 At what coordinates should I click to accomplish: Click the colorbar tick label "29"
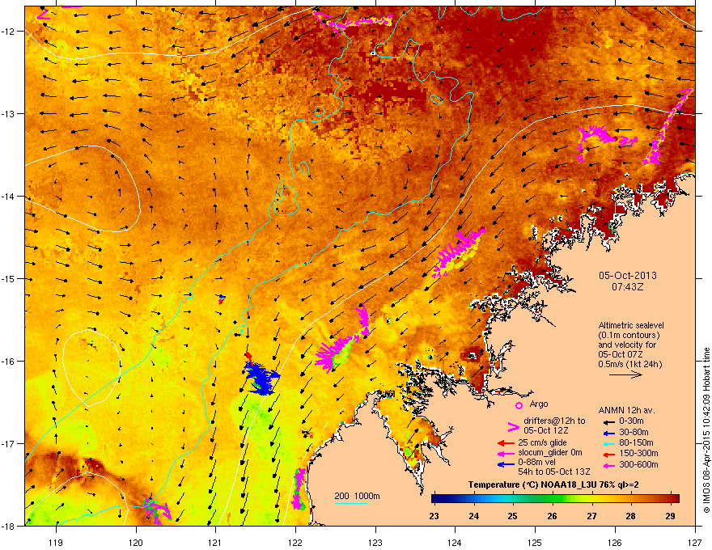(670, 516)
